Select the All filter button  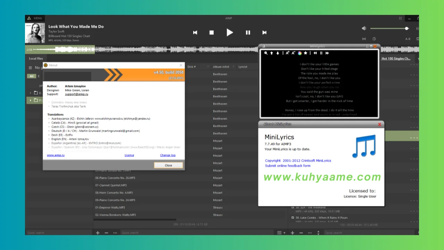(32, 76)
